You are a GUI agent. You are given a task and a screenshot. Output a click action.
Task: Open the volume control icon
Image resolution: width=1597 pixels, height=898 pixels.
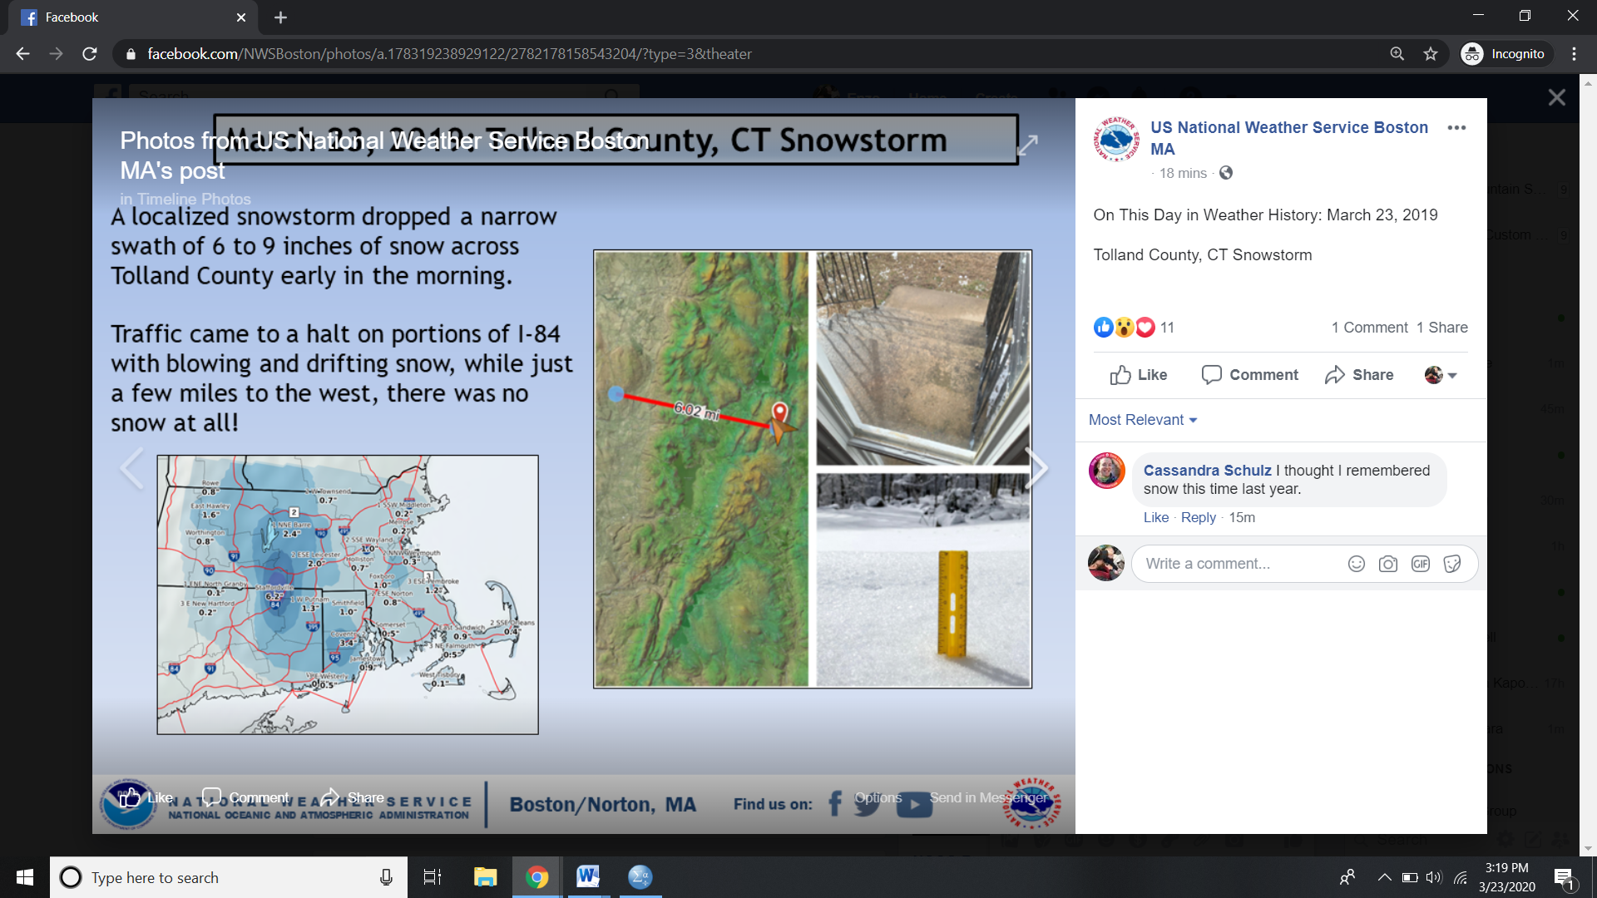pyautogui.click(x=1434, y=877)
